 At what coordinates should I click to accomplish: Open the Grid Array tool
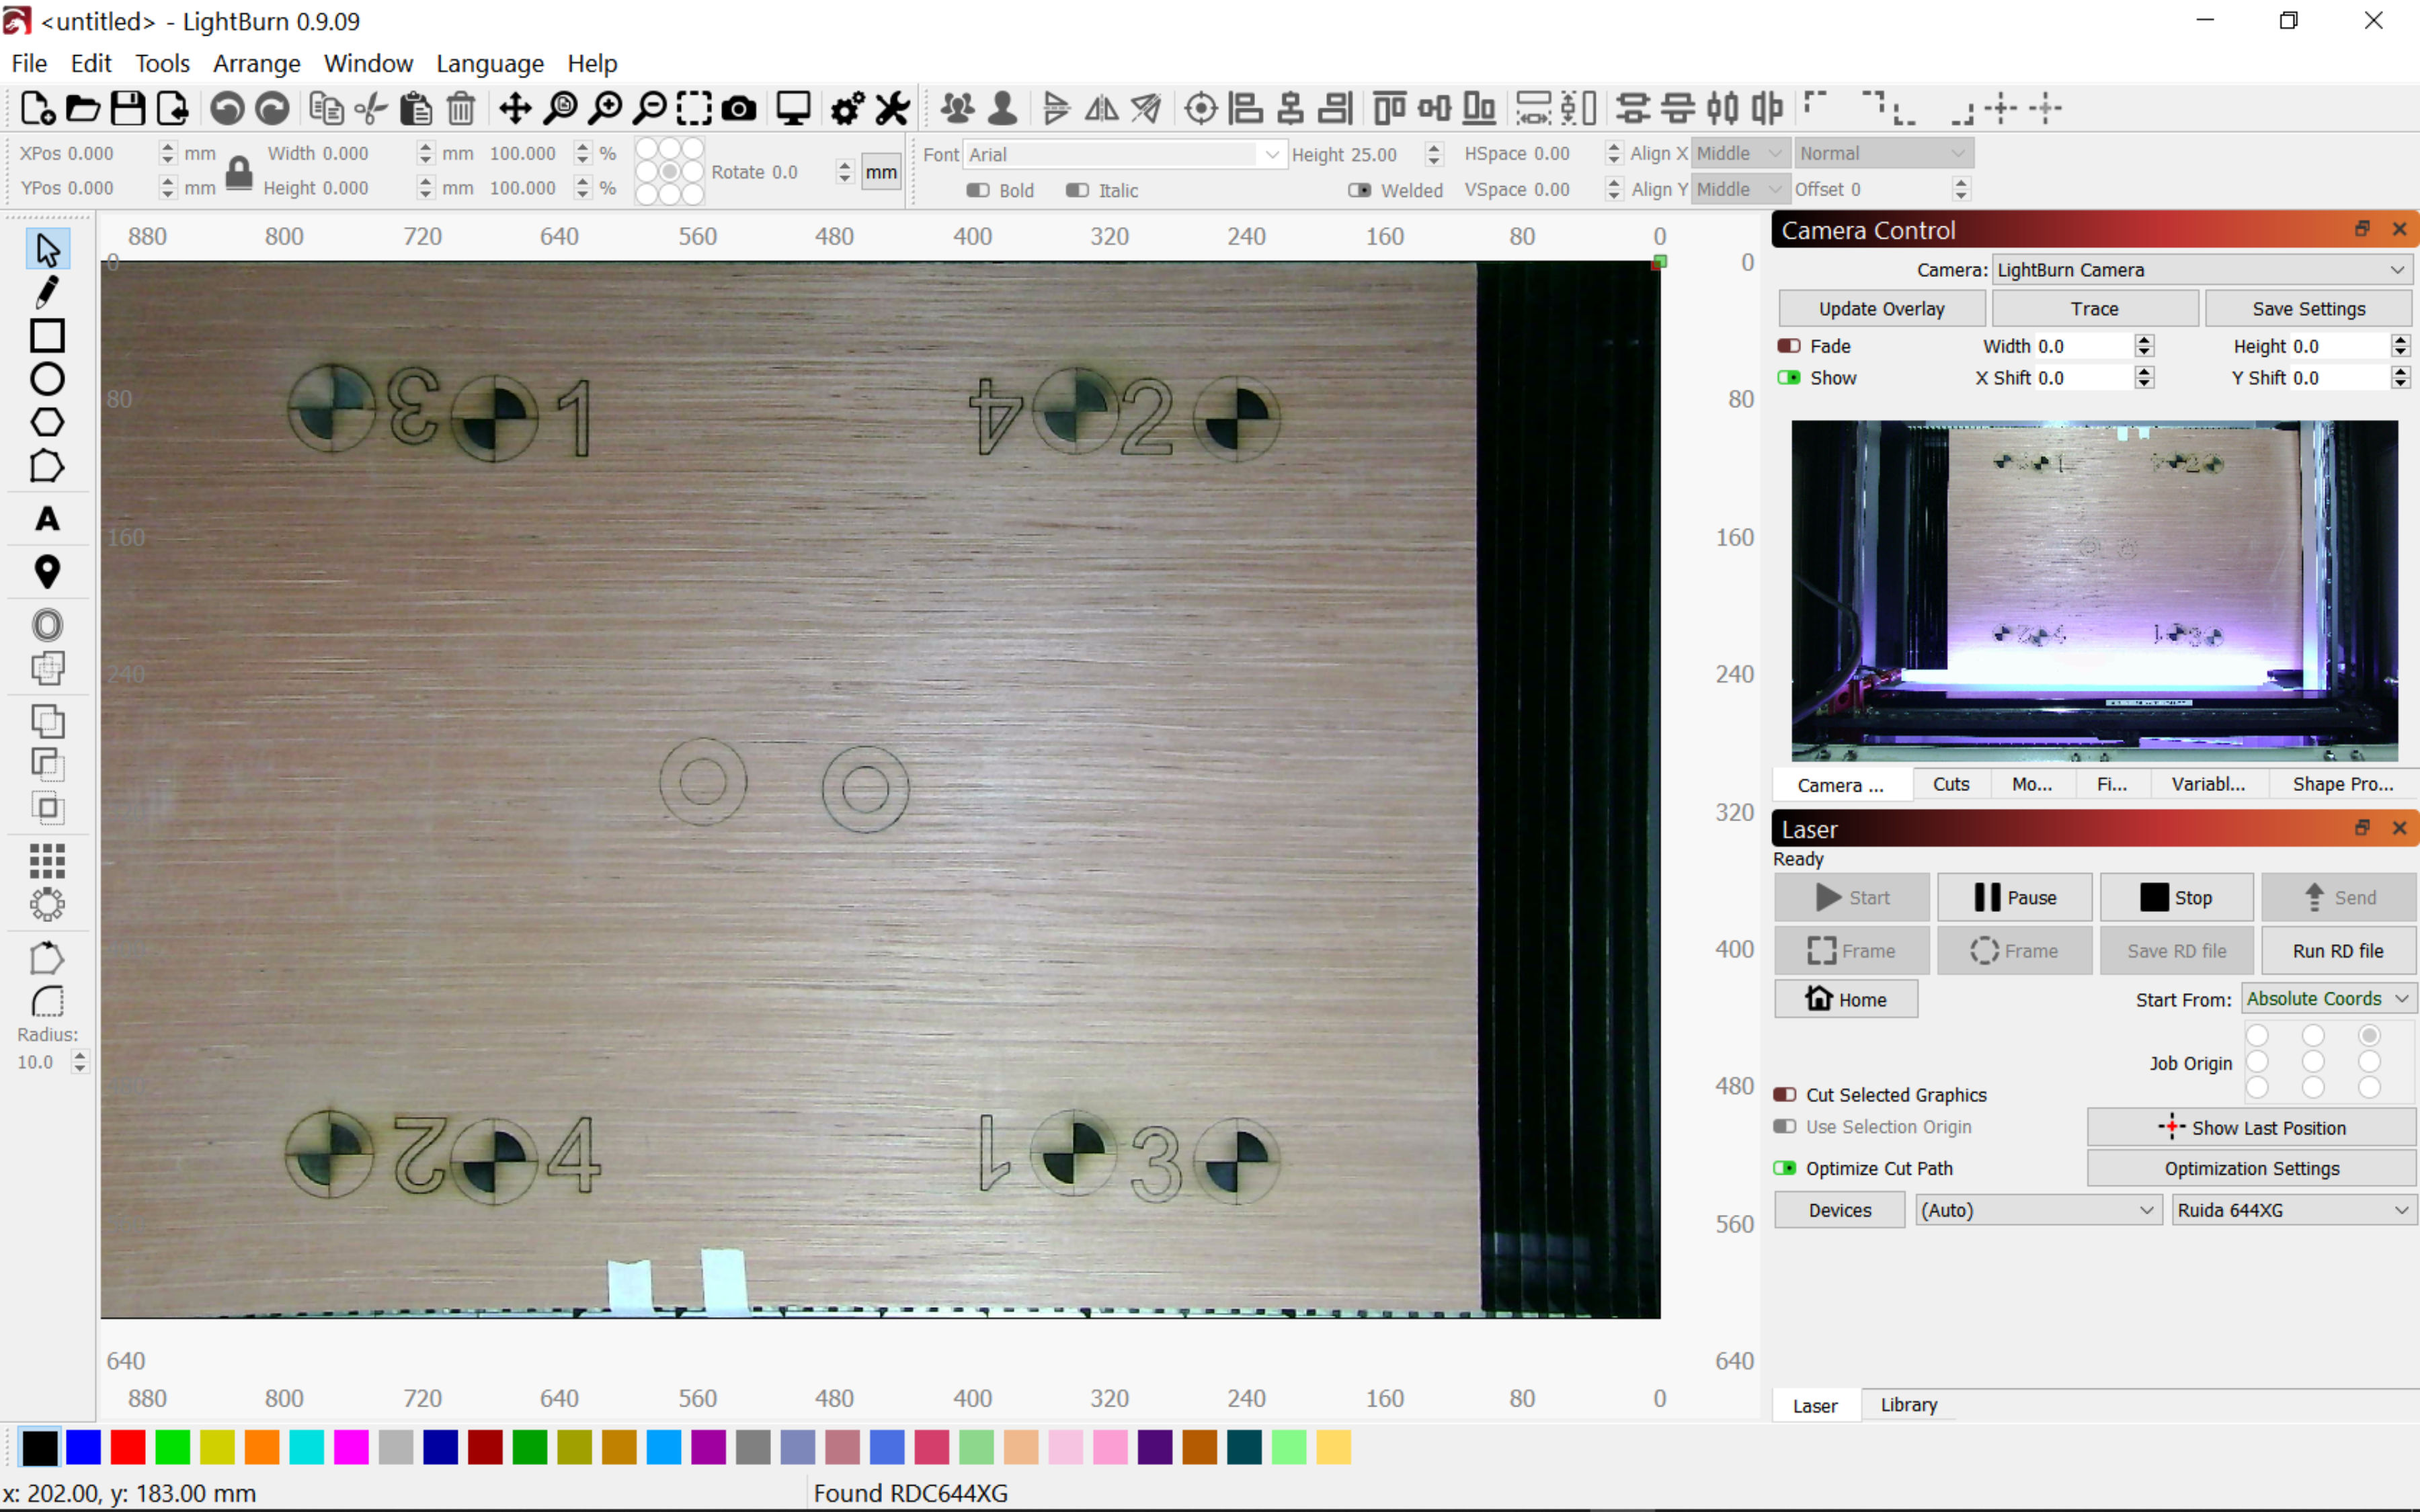(x=46, y=860)
